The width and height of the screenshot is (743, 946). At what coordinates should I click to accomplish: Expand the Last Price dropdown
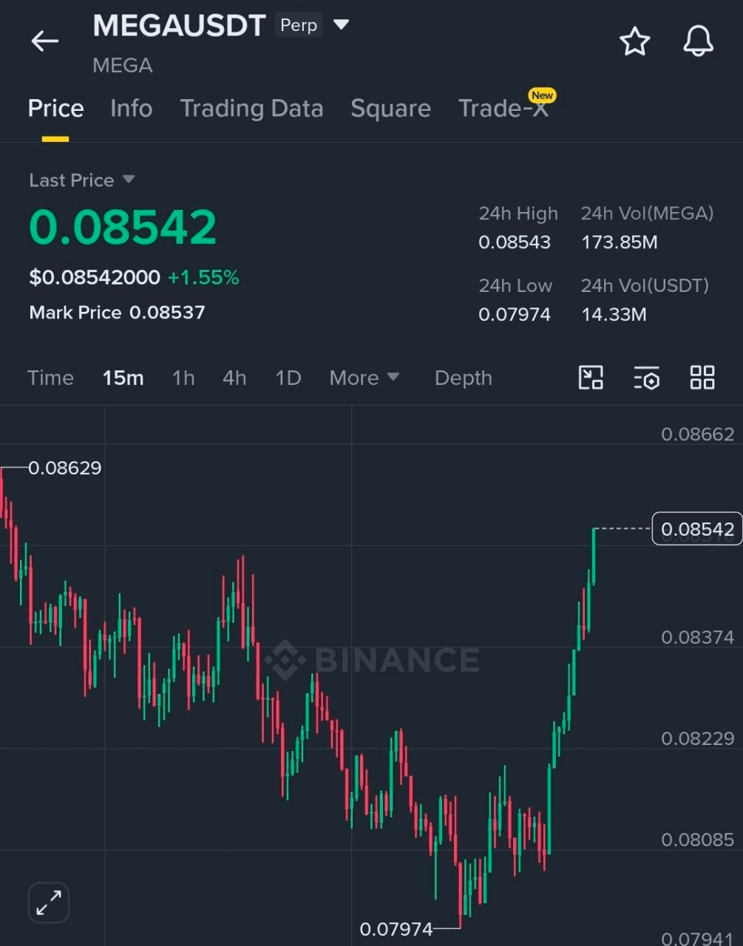[129, 180]
